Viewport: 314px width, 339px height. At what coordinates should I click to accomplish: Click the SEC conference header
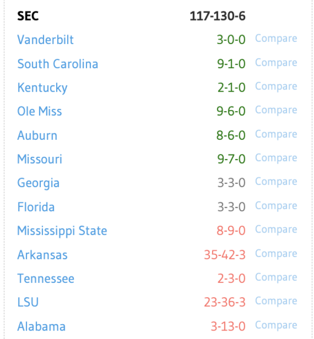[28, 16]
